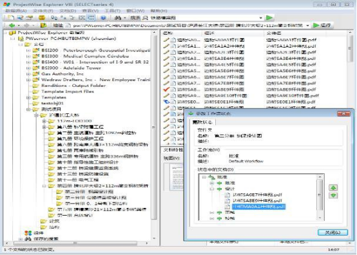Click the ProjectWise Explorer root tree icon
Image resolution: width=357 pixels, height=255 pixels.
pos(12,33)
